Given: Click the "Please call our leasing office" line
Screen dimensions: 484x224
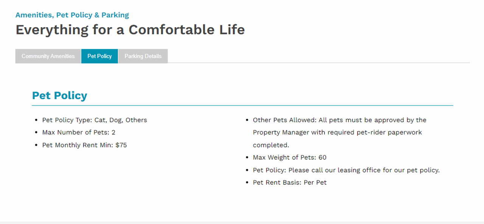Looking at the screenshot, I should click(346, 170).
